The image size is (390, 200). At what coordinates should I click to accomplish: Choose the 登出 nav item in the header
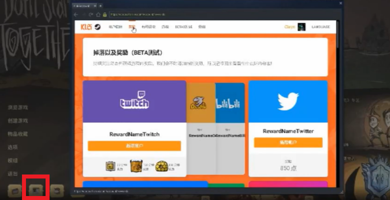(x=202, y=27)
